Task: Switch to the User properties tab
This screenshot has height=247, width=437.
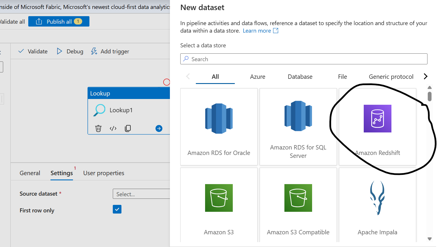Action: (104, 173)
